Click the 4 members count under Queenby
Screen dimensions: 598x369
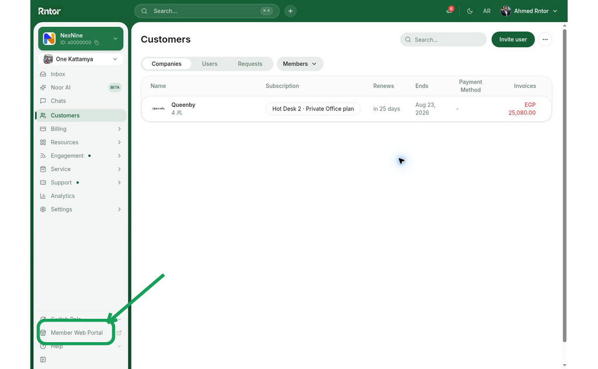click(176, 113)
